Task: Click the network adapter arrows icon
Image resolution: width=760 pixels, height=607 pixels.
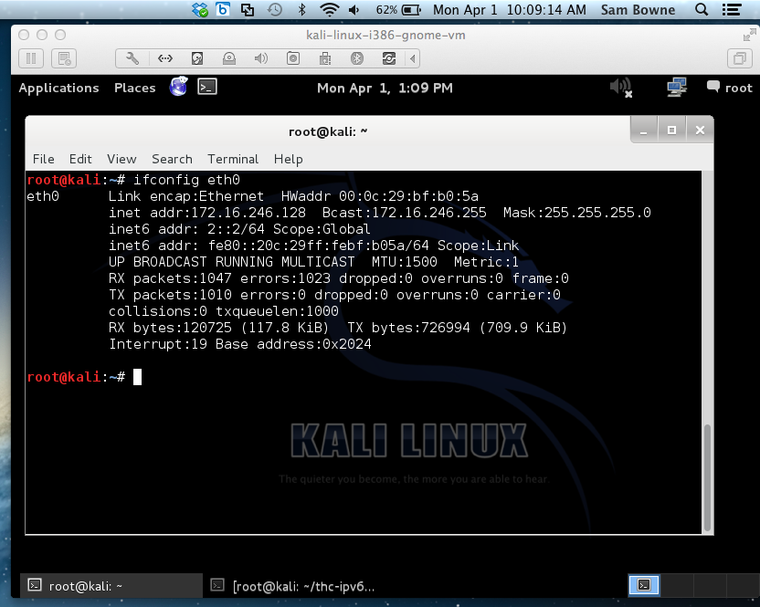Action: (164, 58)
